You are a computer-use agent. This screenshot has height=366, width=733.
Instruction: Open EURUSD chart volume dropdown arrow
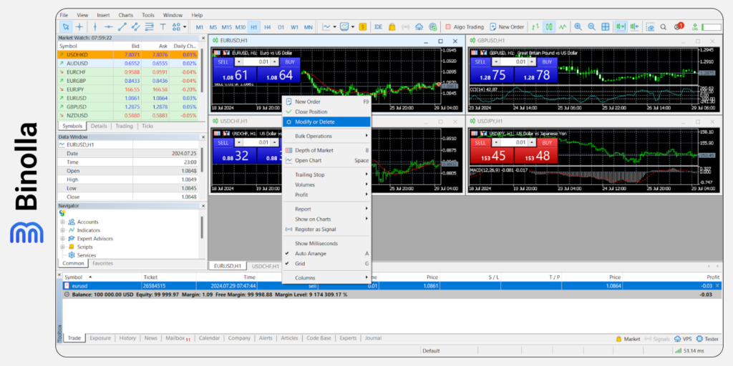pyautogui.click(x=238, y=61)
